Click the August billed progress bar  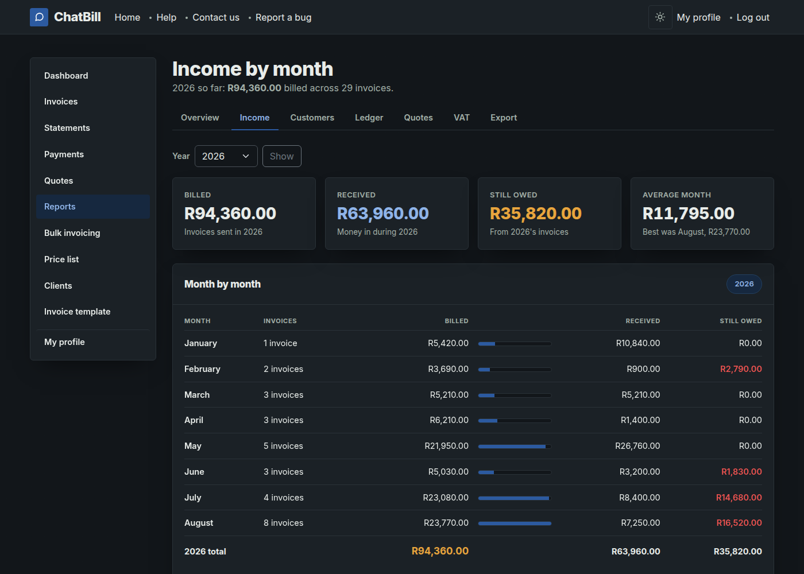click(515, 523)
